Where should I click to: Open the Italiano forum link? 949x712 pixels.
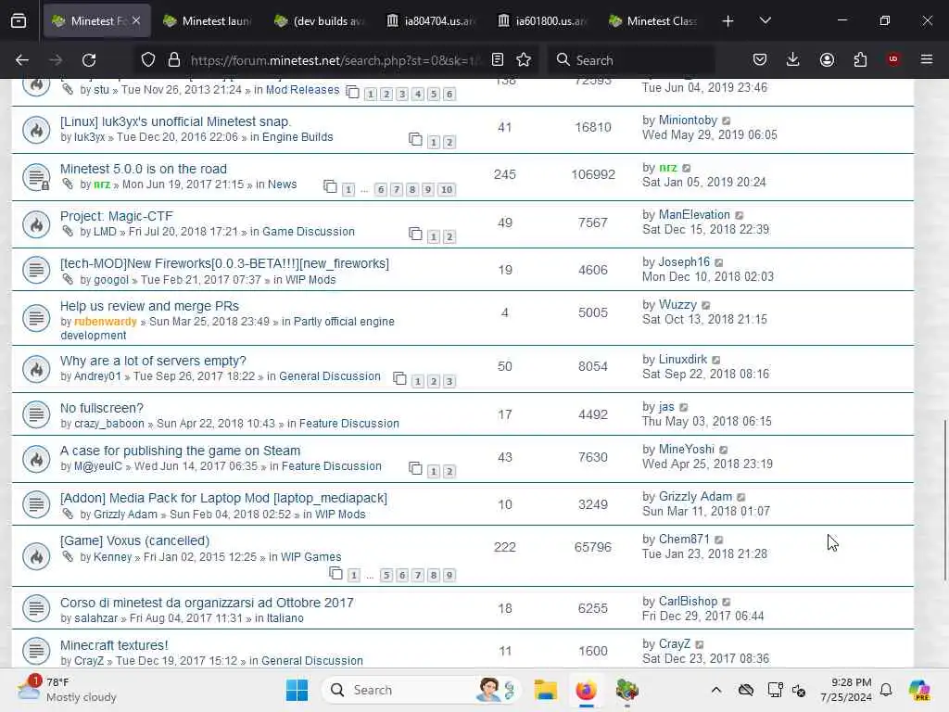(285, 618)
